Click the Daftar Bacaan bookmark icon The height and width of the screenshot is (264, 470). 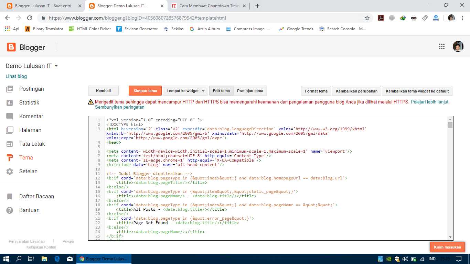coord(10,197)
